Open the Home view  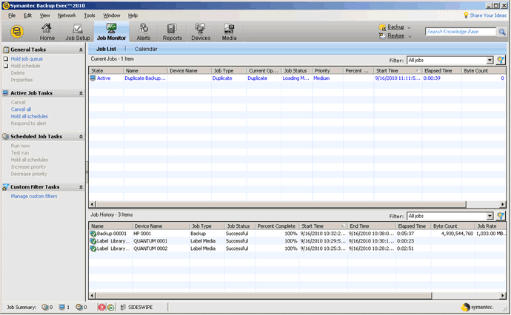47,32
